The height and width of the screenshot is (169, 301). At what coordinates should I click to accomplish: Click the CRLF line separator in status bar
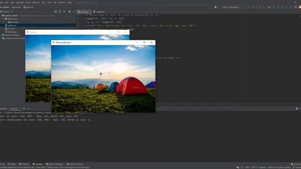tap(247, 167)
